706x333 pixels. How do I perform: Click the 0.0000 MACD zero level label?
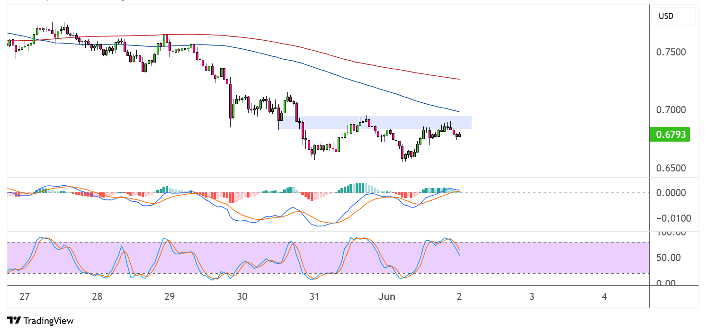click(x=671, y=193)
